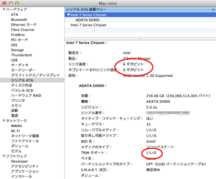The width and height of the screenshot is (216, 179).
Task: Click the ネイティブ・コマンド・キューイング value はい
Action: (150, 119)
